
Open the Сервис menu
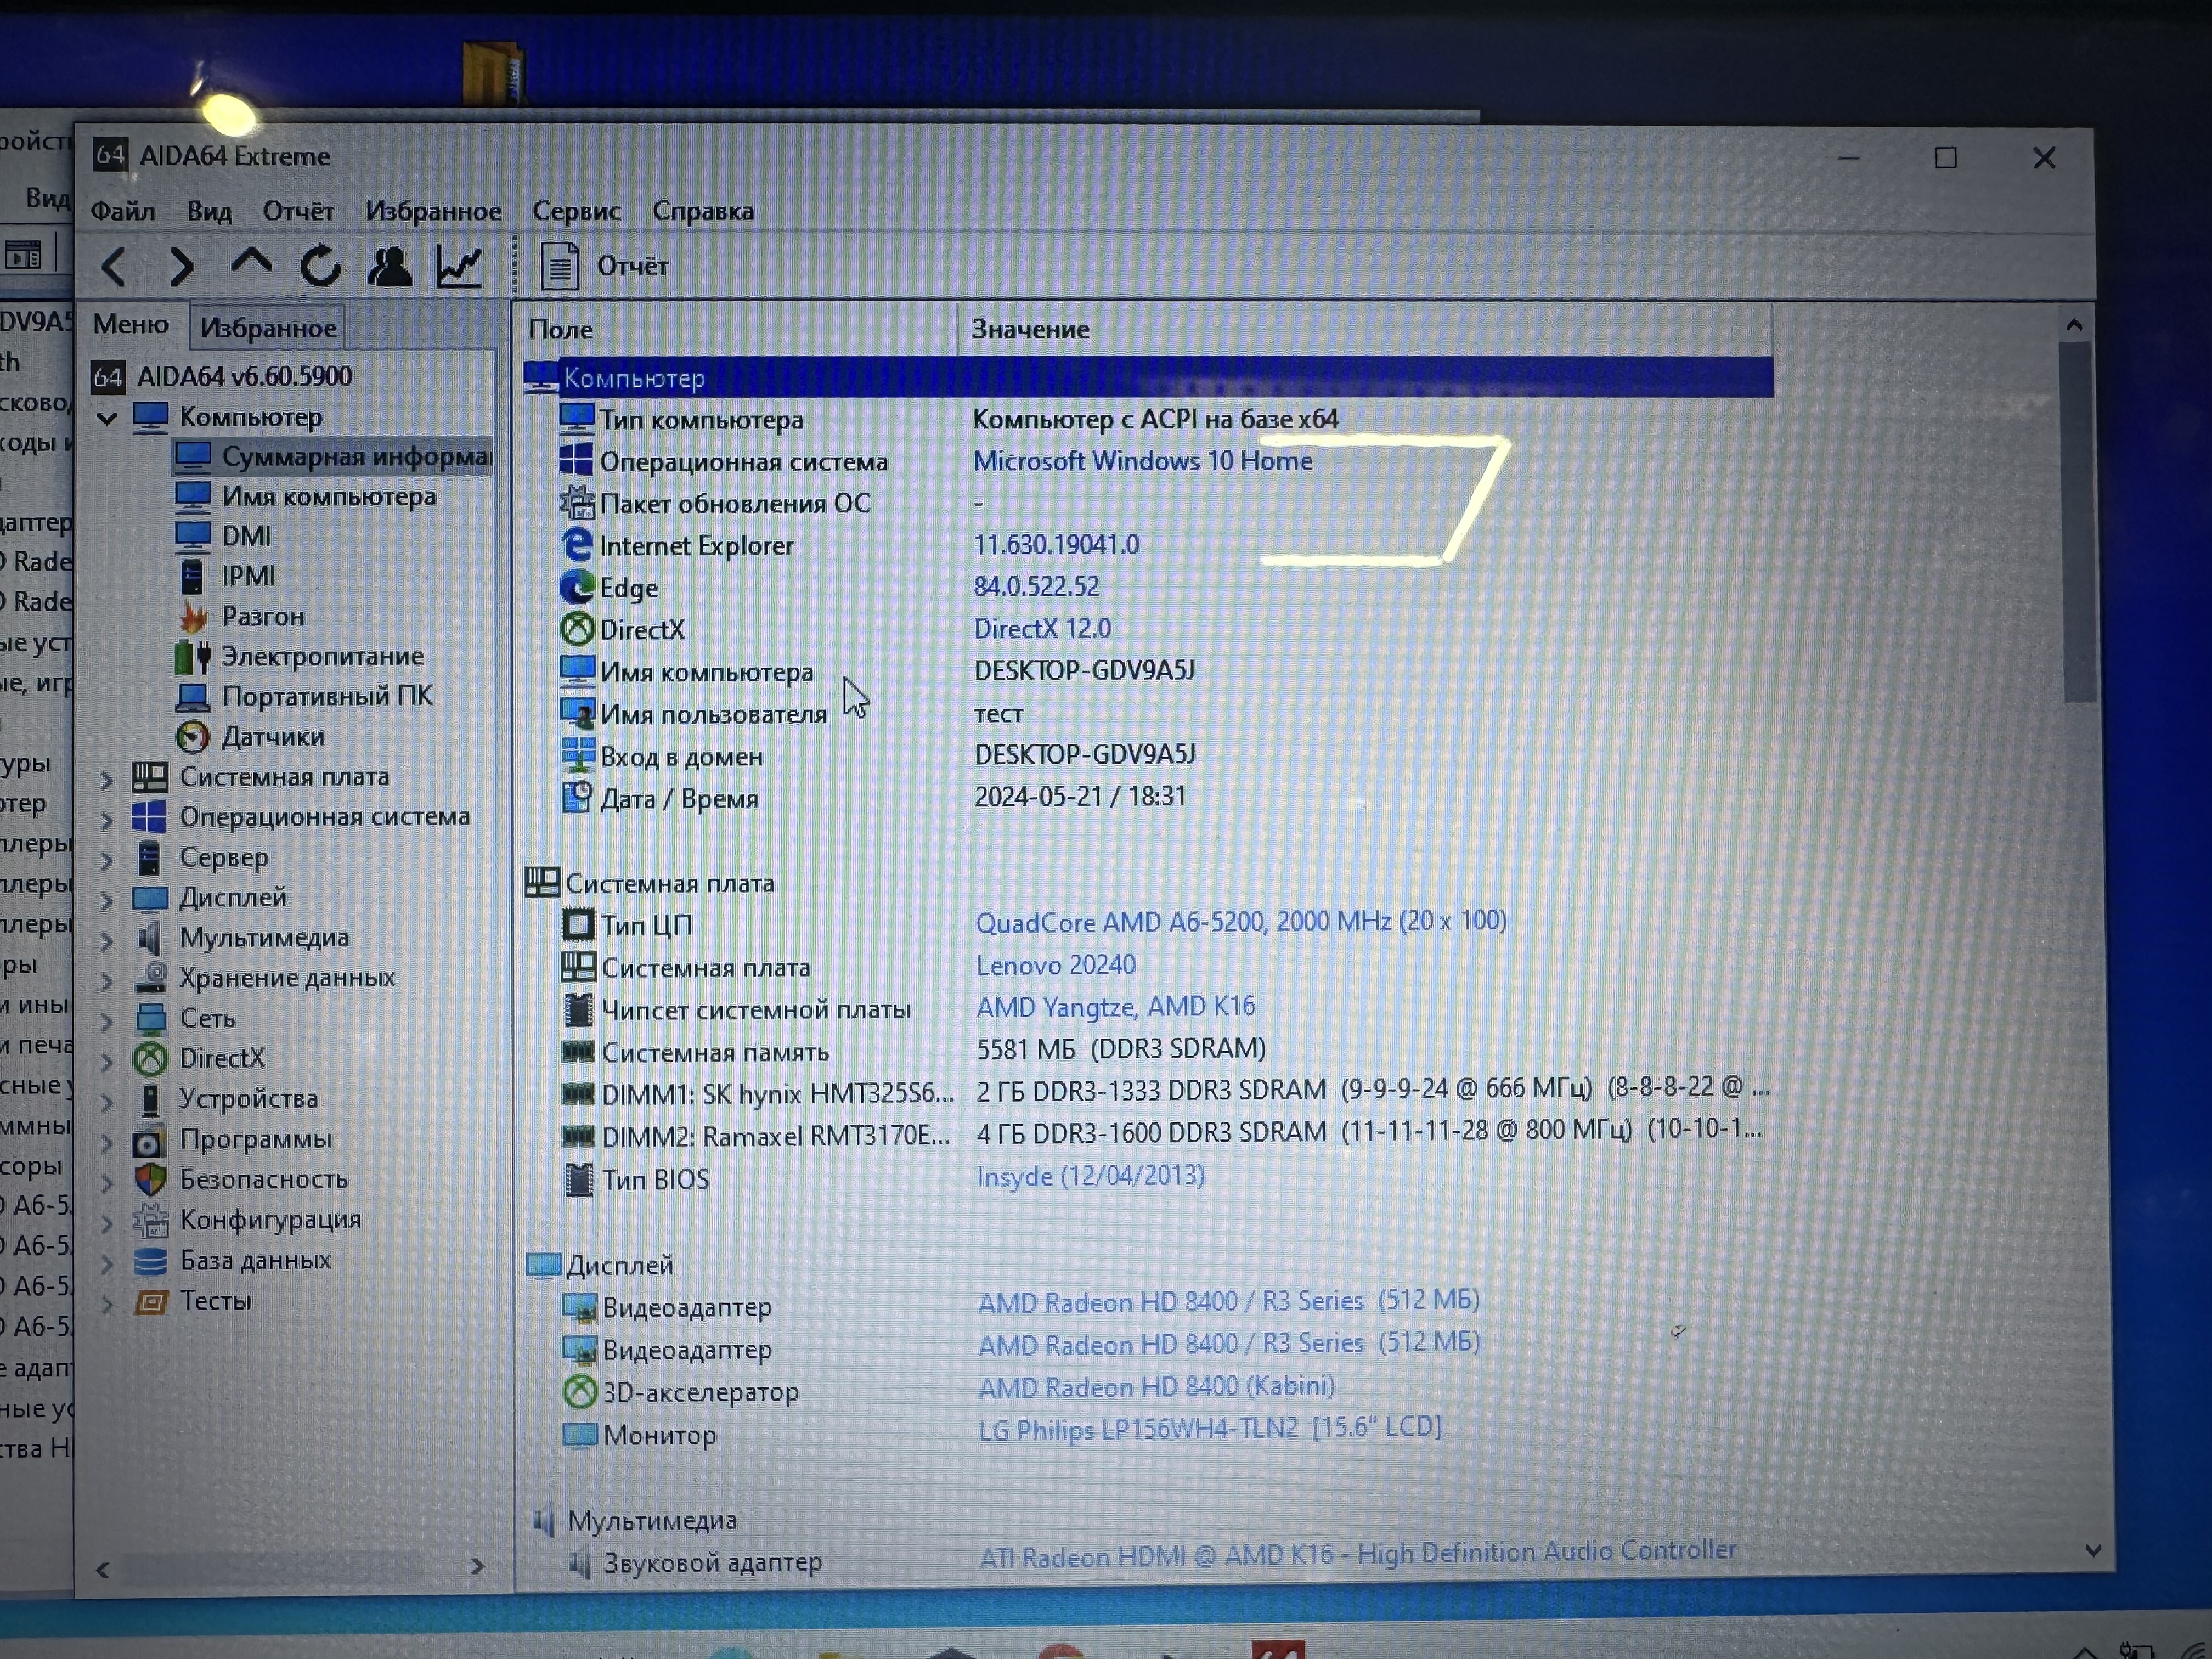click(576, 211)
